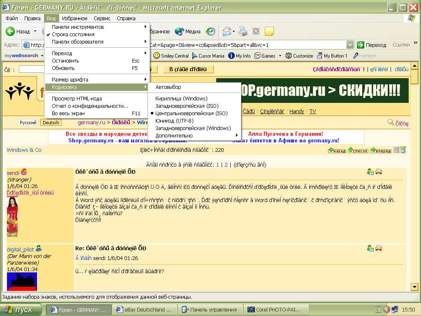The height and width of the screenshot is (316, 421).
Task: Click the magnifier search icon on forum page
Action: coord(391,123)
